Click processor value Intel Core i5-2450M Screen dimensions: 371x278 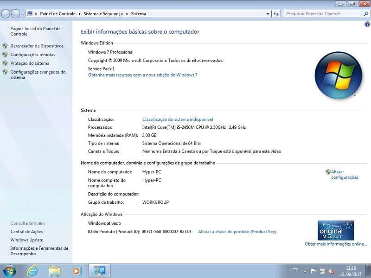pyautogui.click(x=194, y=127)
